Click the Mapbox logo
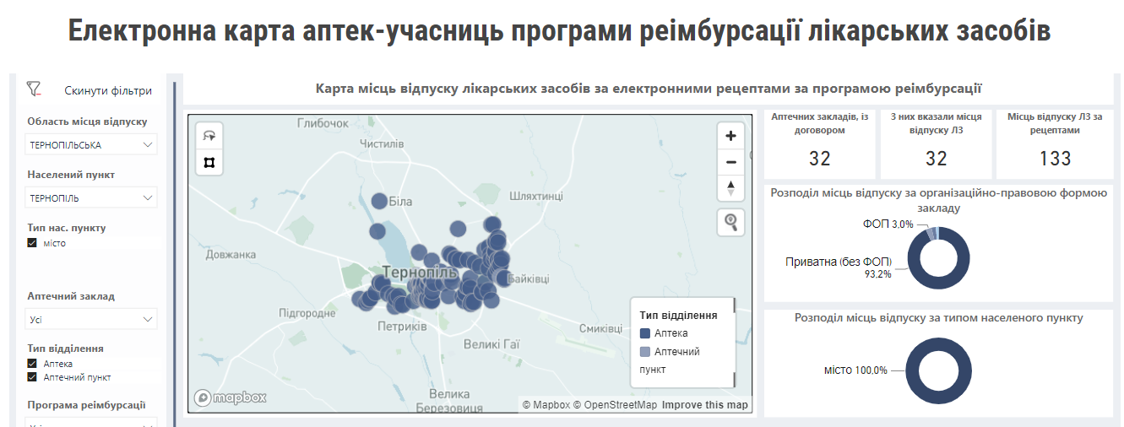Image resolution: width=1124 pixels, height=427 pixels. (231, 397)
